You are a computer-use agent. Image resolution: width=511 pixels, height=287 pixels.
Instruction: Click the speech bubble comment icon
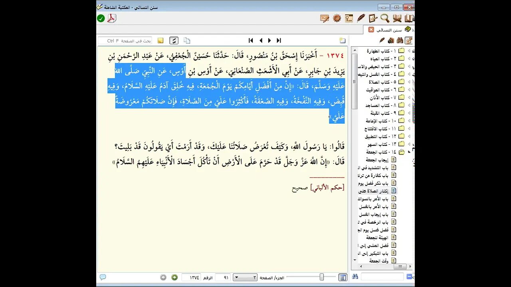103,277
